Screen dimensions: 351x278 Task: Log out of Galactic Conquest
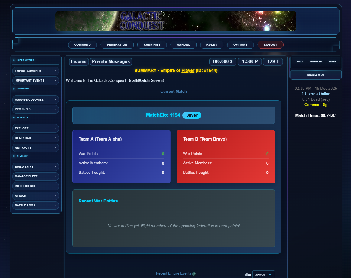[x=270, y=44]
